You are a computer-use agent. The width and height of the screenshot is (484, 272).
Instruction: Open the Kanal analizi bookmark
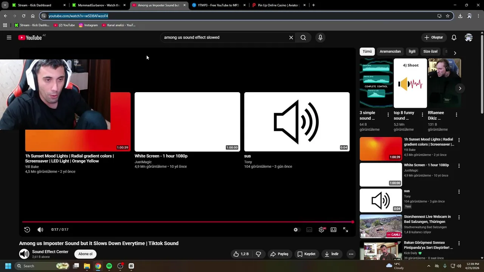click(x=119, y=25)
